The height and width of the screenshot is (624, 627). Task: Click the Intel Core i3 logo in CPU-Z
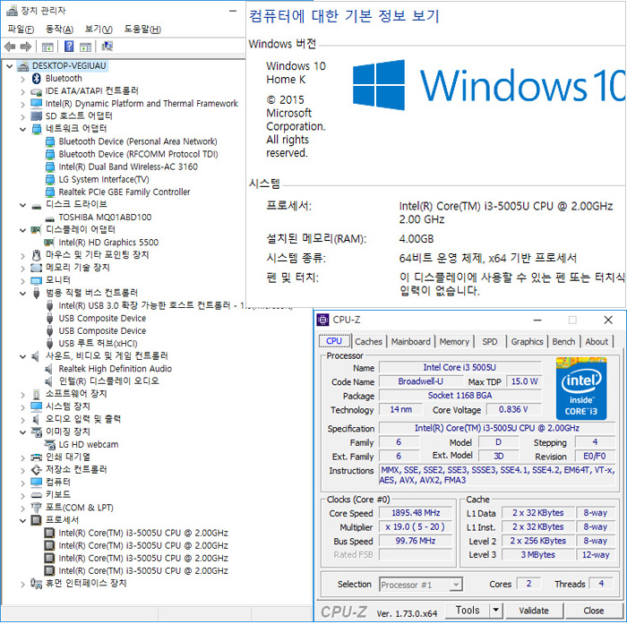[581, 388]
